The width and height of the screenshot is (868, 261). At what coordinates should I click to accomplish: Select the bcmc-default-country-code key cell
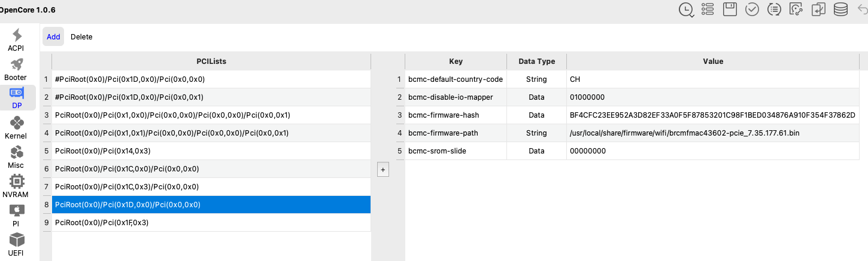tap(456, 79)
